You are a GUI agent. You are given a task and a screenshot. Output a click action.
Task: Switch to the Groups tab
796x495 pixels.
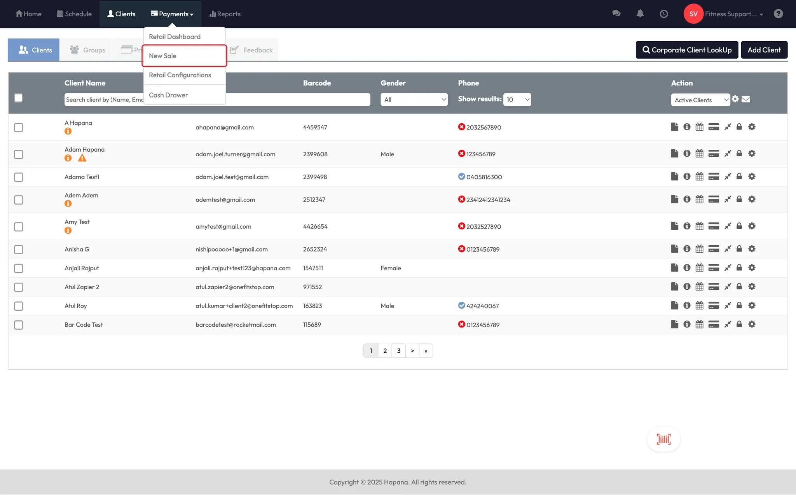87,50
